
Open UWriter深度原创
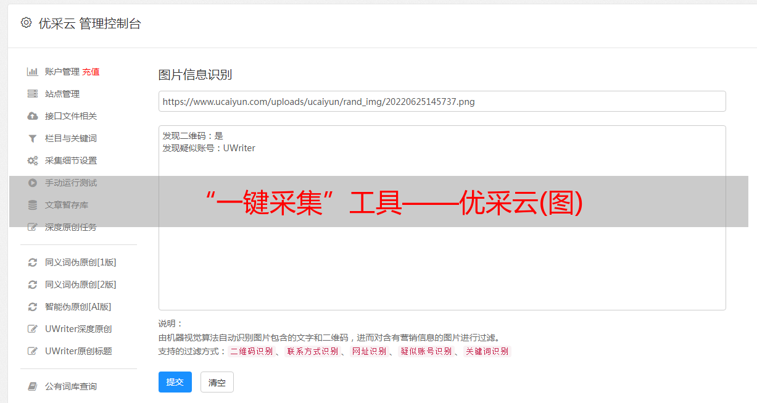pyautogui.click(x=78, y=329)
